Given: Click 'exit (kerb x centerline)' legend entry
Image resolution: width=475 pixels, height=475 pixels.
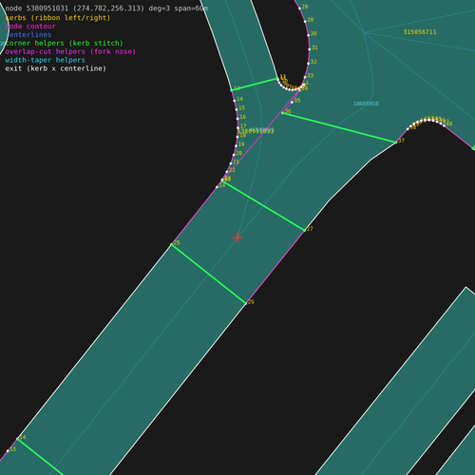Looking at the screenshot, I should click(x=56, y=68).
